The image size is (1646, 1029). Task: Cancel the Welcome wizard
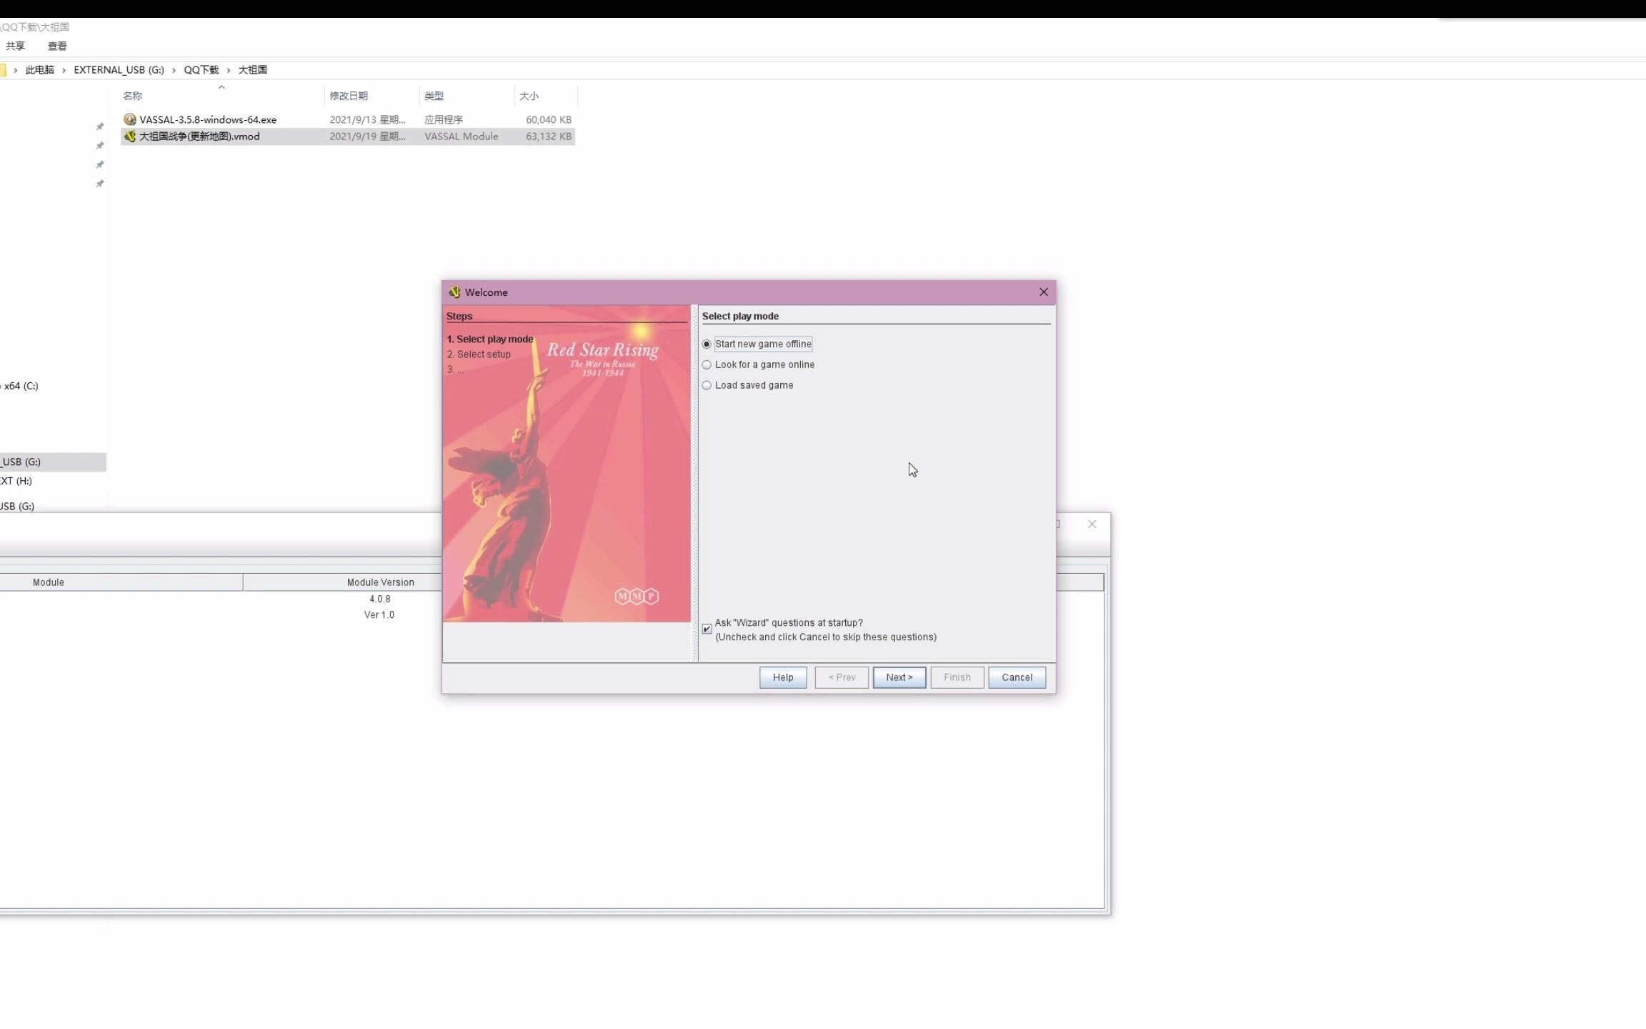pos(1017,677)
